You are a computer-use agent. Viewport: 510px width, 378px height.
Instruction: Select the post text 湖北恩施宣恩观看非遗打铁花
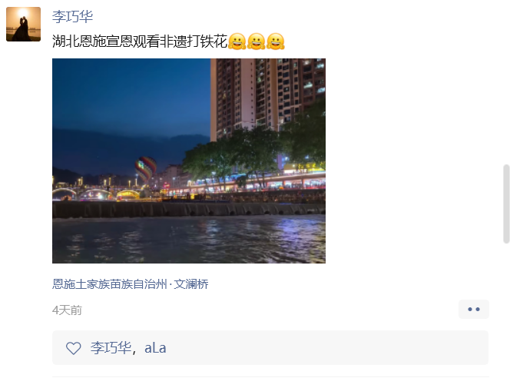(x=140, y=41)
